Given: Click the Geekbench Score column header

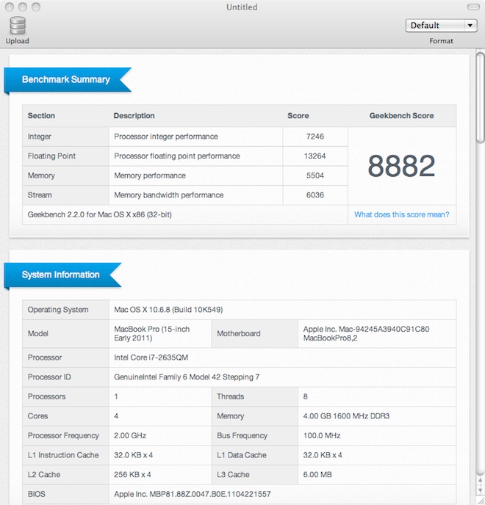Looking at the screenshot, I should 401,116.
